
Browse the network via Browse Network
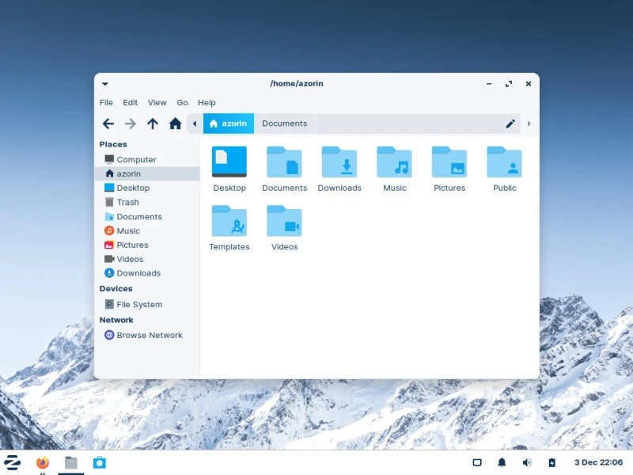coord(150,335)
